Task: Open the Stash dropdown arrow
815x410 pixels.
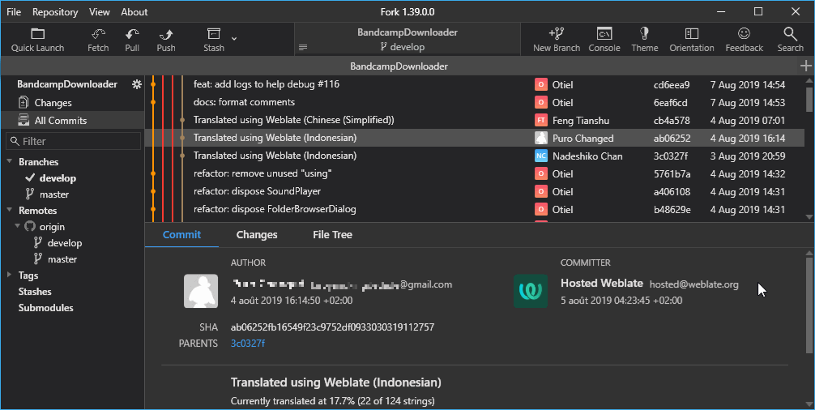Action: coord(234,38)
